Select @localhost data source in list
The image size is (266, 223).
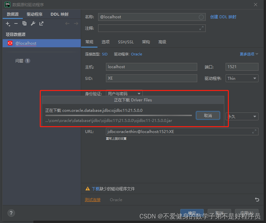click(42, 43)
